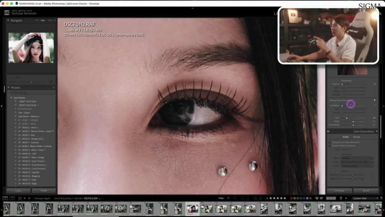385x217 pixels.
Task: Go back with the left arrow icon
Action: [24, 198]
